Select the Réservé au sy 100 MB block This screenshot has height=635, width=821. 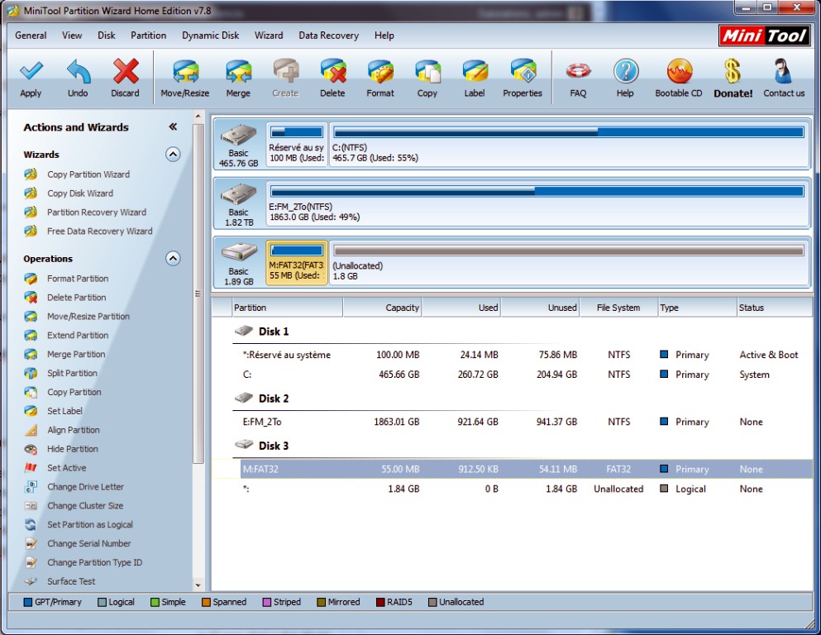[x=297, y=145]
